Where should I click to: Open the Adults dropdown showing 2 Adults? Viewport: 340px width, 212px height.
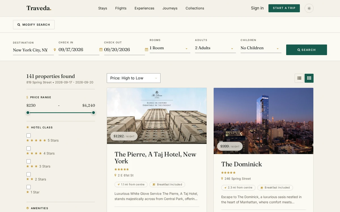click(x=215, y=48)
